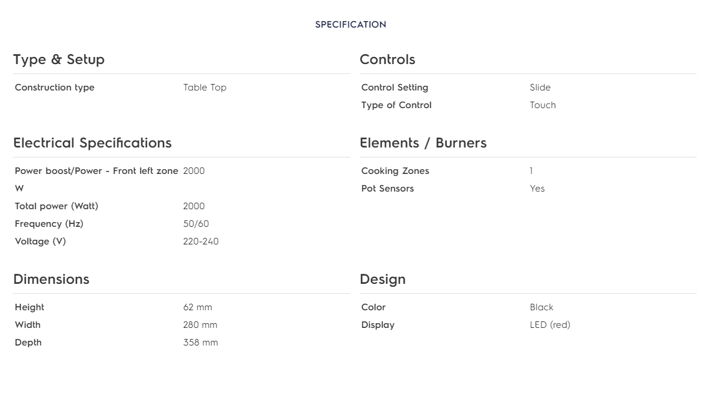706x399 pixels.
Task: Click the Electrical Specifications heading
Action: tap(92, 143)
